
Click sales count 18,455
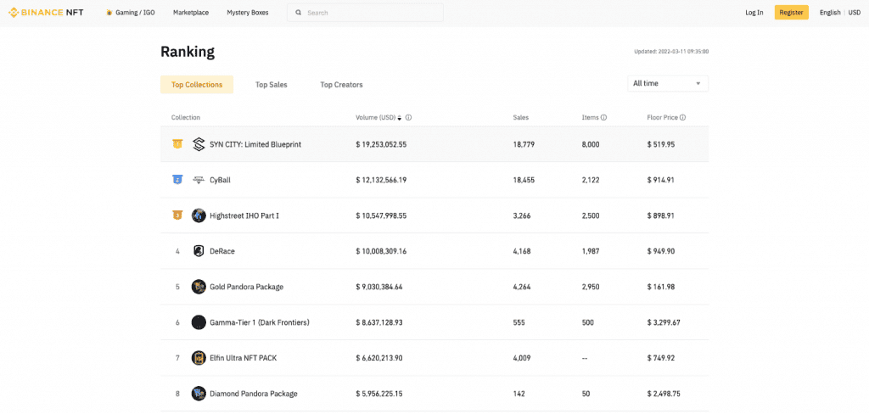(x=524, y=180)
